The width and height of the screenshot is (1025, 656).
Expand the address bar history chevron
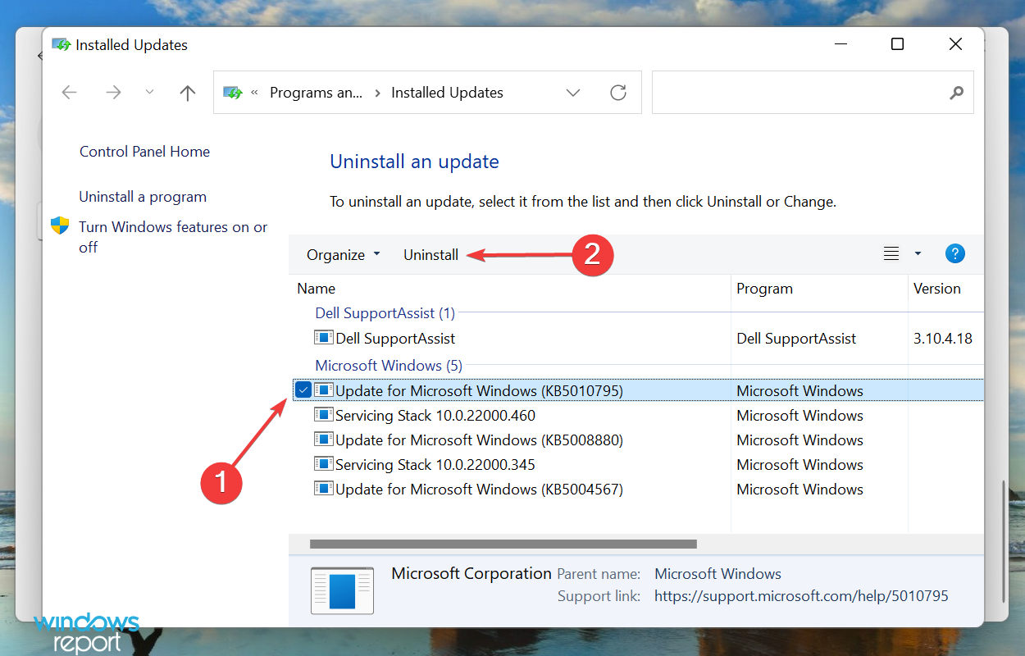click(573, 92)
